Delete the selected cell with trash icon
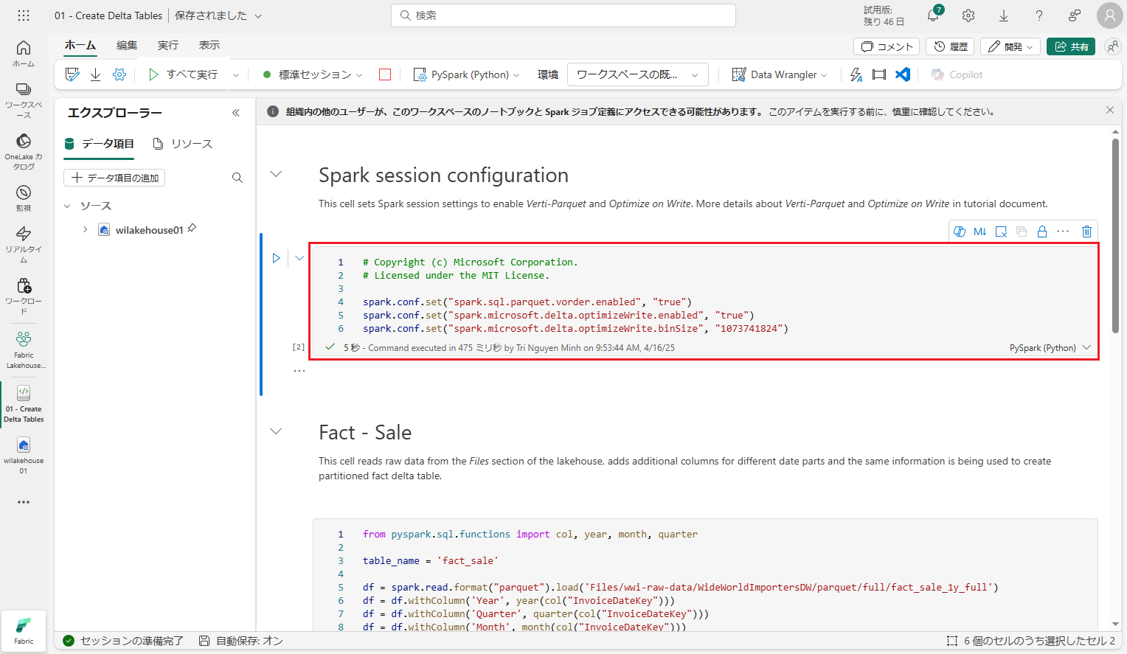This screenshot has height=654, width=1127. point(1086,232)
